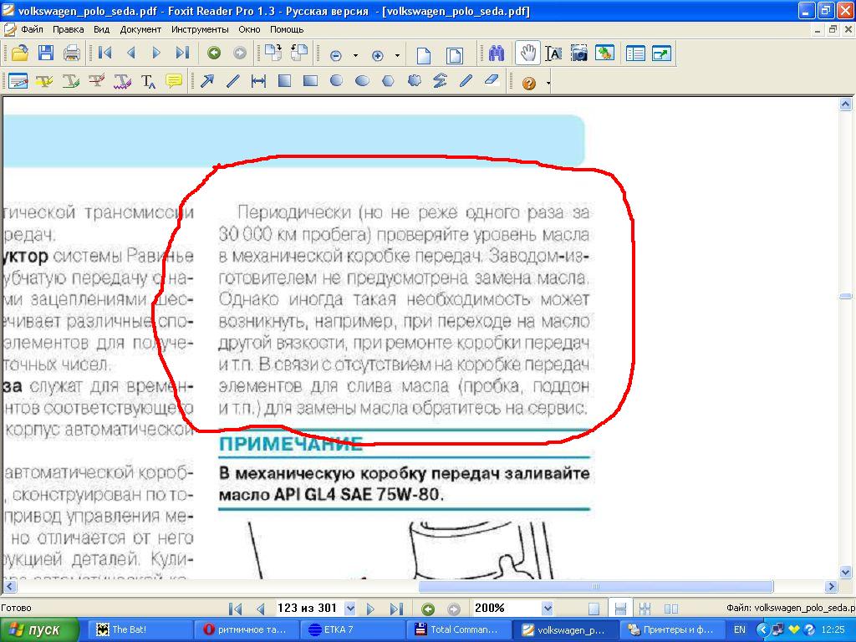
Task: Open the Инструменты menu
Action: click(200, 29)
